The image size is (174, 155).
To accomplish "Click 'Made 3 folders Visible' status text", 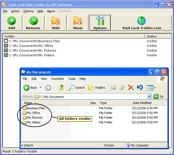I will (x=20, y=151).
